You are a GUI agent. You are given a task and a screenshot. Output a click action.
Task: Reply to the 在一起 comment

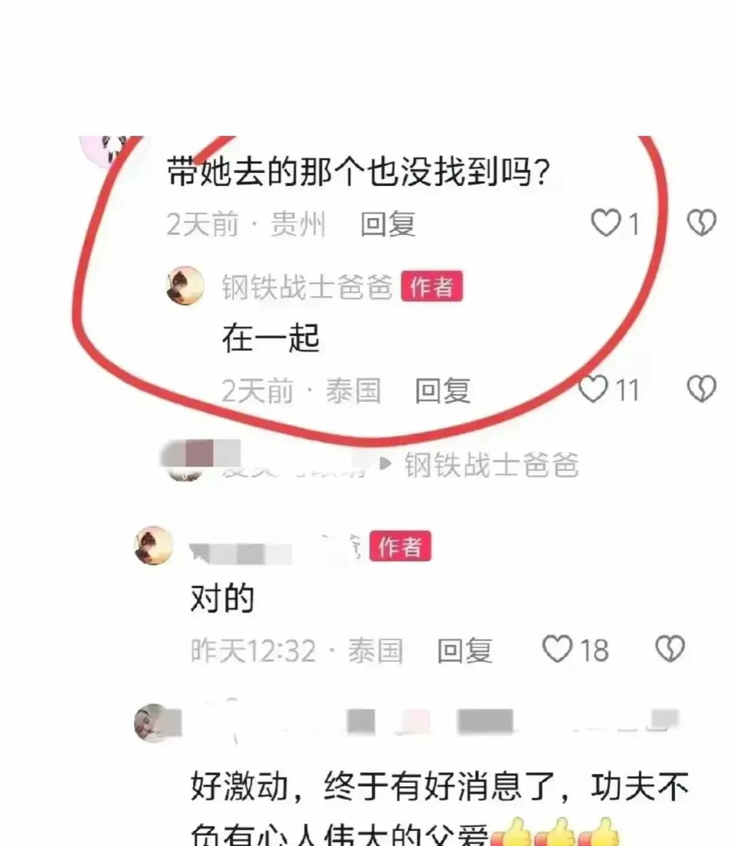pyautogui.click(x=442, y=391)
